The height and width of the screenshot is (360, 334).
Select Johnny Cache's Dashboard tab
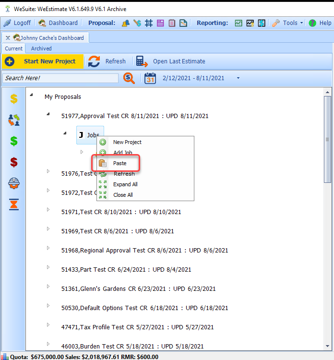(48, 38)
